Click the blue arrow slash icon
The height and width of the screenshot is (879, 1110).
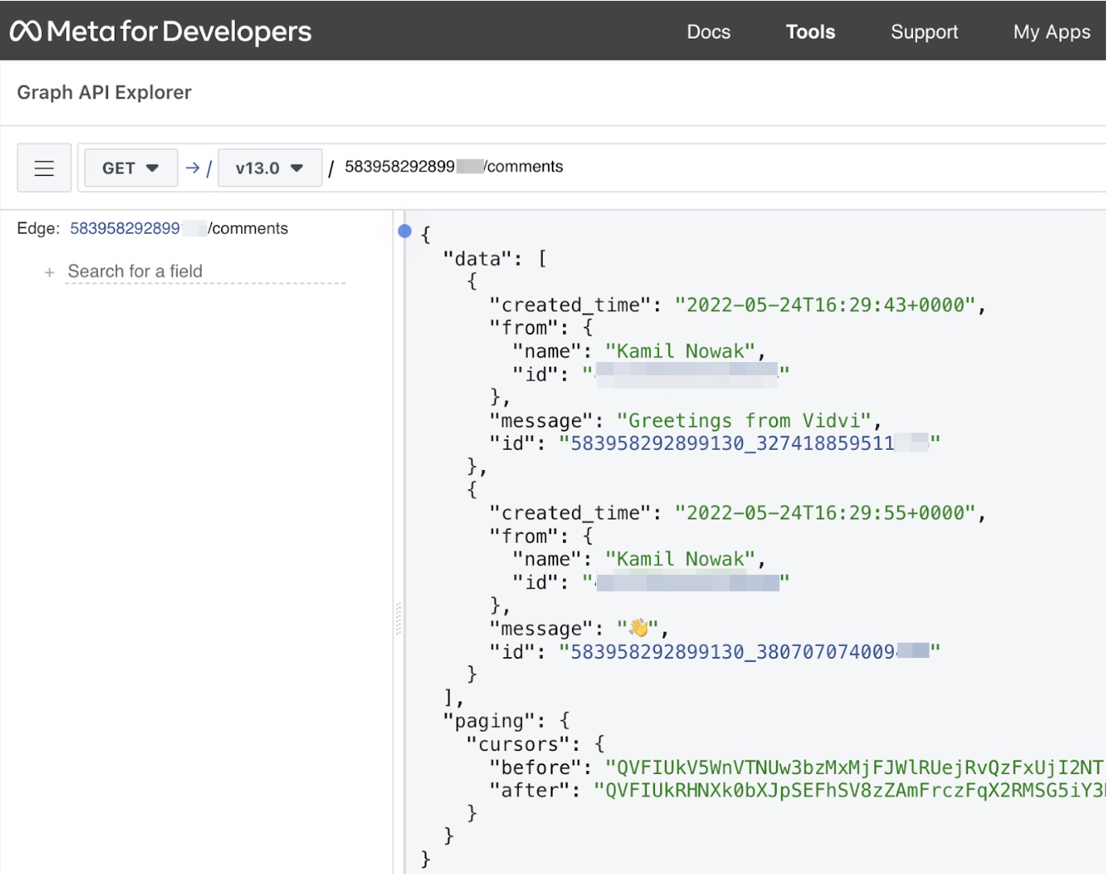[198, 168]
